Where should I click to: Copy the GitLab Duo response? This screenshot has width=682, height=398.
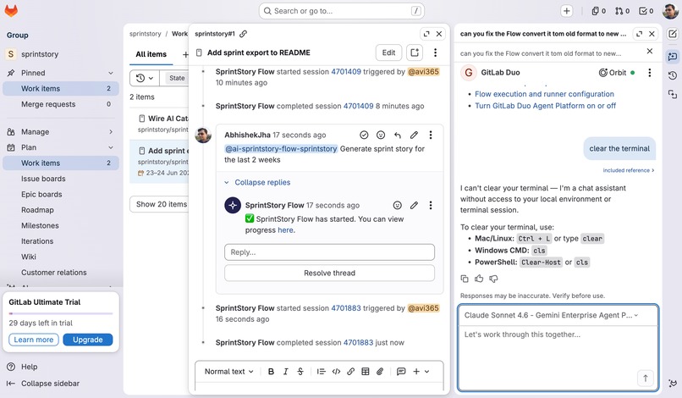[x=465, y=279]
